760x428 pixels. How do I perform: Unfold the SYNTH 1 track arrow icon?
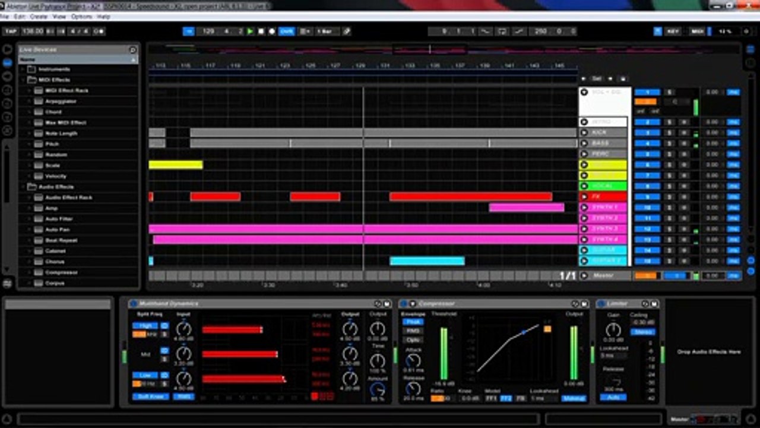tap(584, 207)
